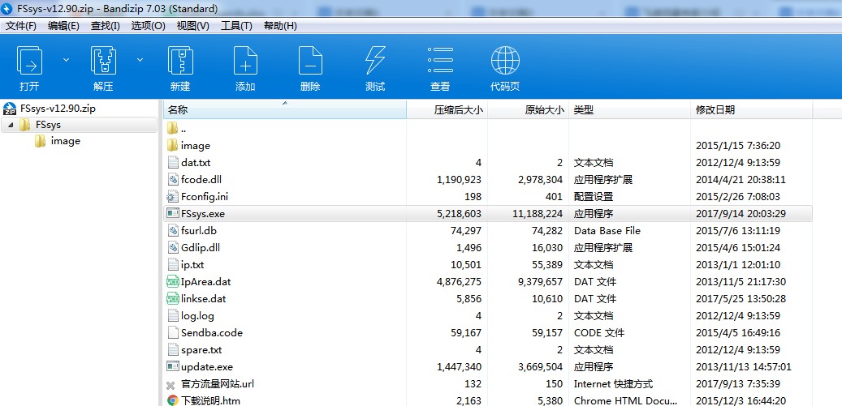Open the 工具(T) menu
This screenshot has width=842, height=406.
(x=236, y=26)
